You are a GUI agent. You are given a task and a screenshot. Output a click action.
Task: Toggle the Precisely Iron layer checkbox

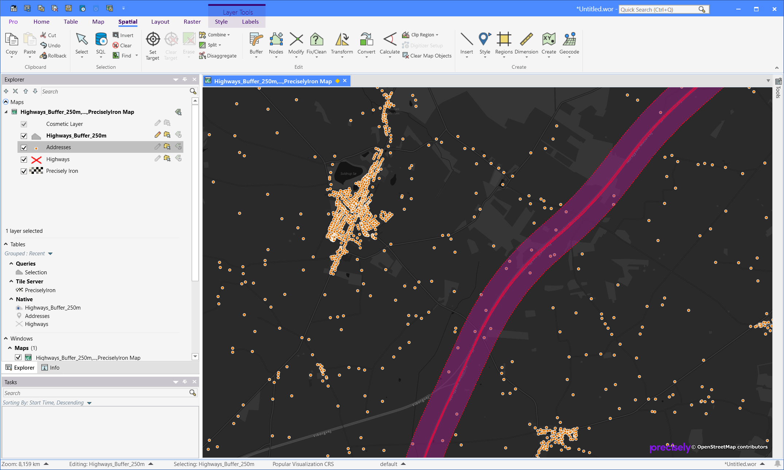24,171
